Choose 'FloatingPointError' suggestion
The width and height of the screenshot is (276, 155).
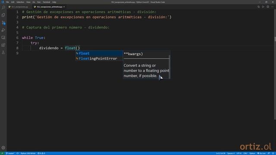[99, 59]
